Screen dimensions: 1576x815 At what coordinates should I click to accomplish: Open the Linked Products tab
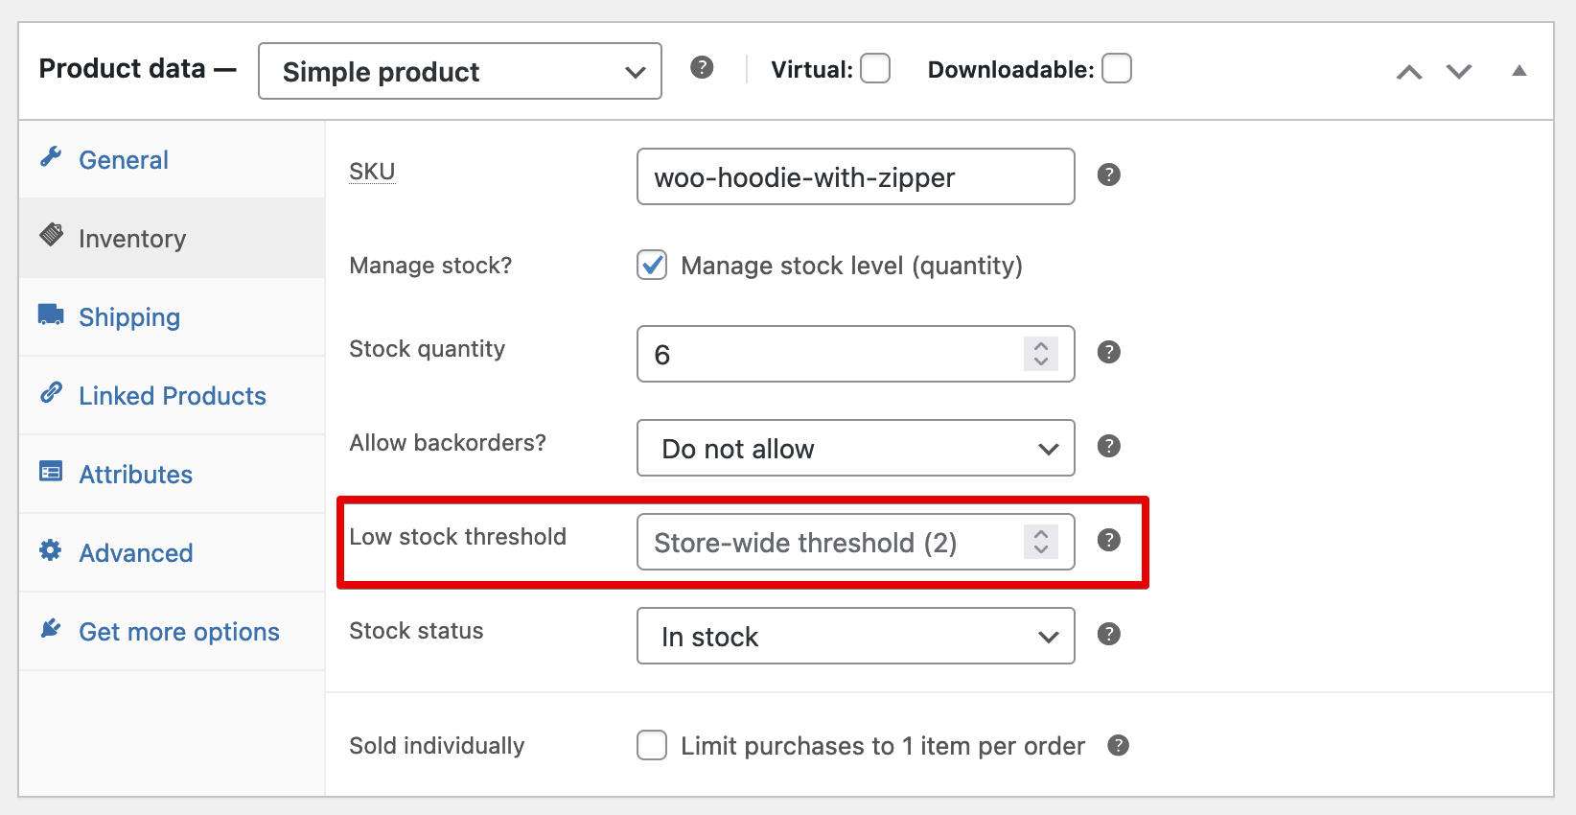click(172, 396)
